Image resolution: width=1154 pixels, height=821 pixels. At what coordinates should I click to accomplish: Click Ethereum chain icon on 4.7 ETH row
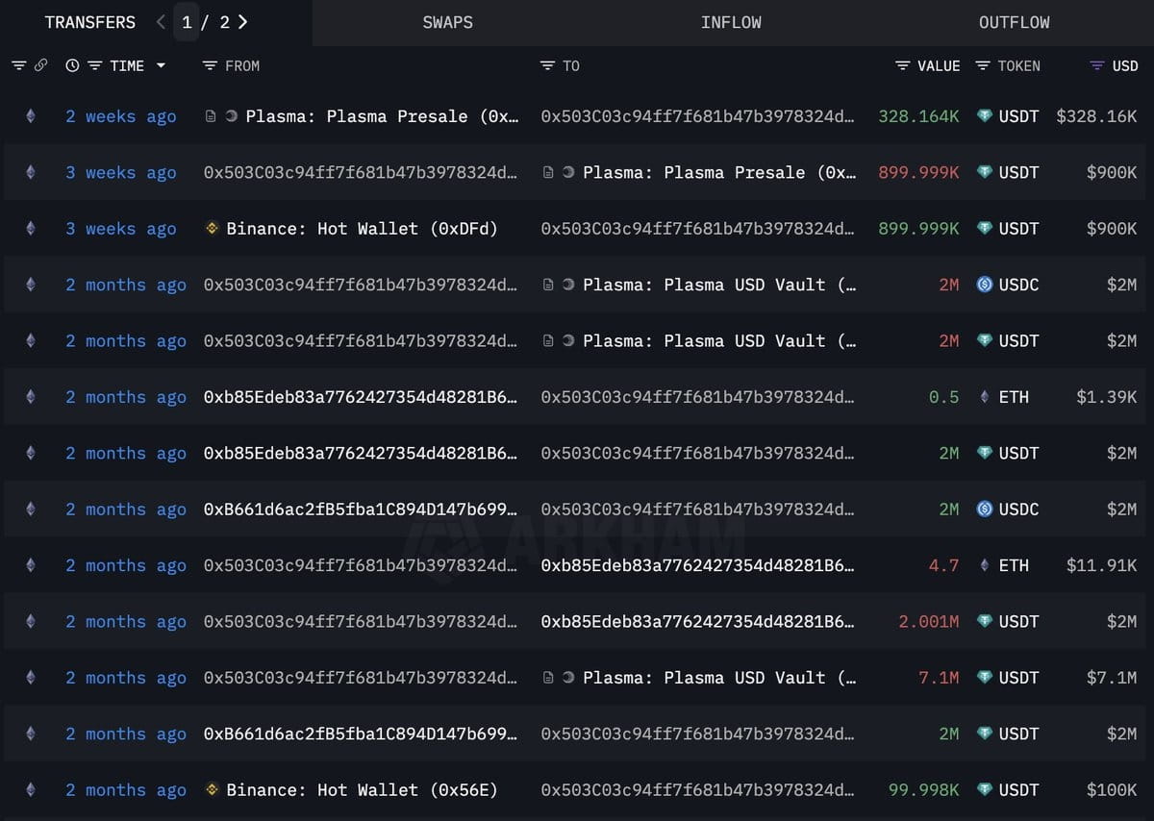[30, 565]
